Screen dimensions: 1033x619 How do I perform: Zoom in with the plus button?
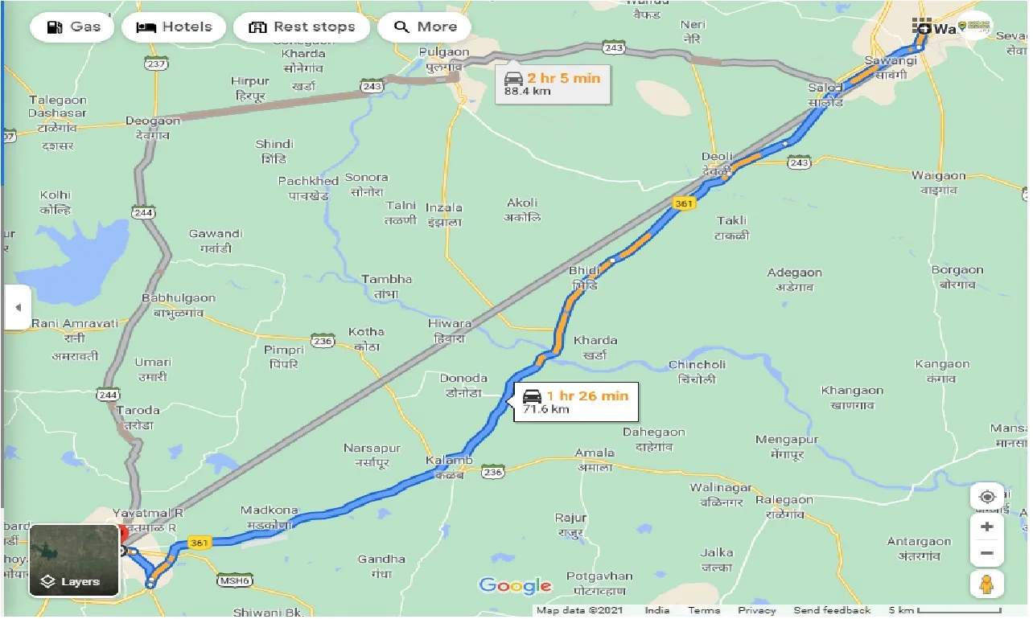[987, 527]
